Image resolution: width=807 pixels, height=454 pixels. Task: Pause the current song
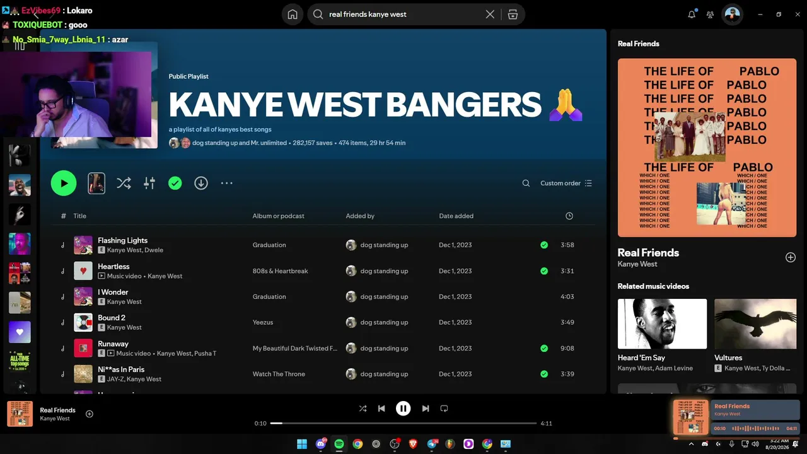coord(403,409)
